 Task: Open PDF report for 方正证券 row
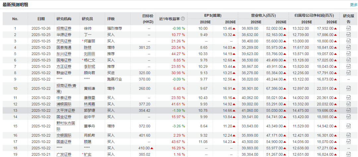point(348,66)
